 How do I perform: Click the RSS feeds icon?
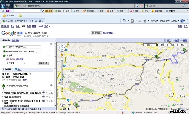pyautogui.click(x=132, y=21)
